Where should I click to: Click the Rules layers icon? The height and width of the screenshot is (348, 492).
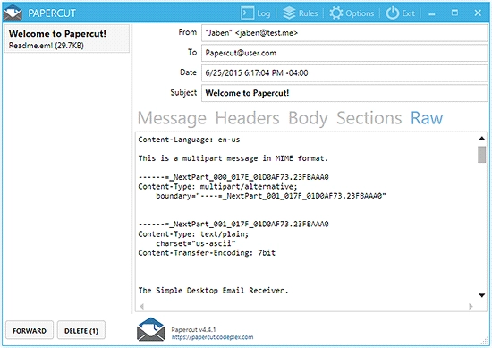click(x=289, y=13)
